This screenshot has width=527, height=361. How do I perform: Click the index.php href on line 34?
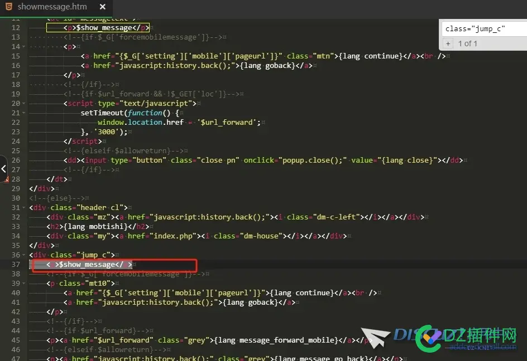click(x=166, y=236)
